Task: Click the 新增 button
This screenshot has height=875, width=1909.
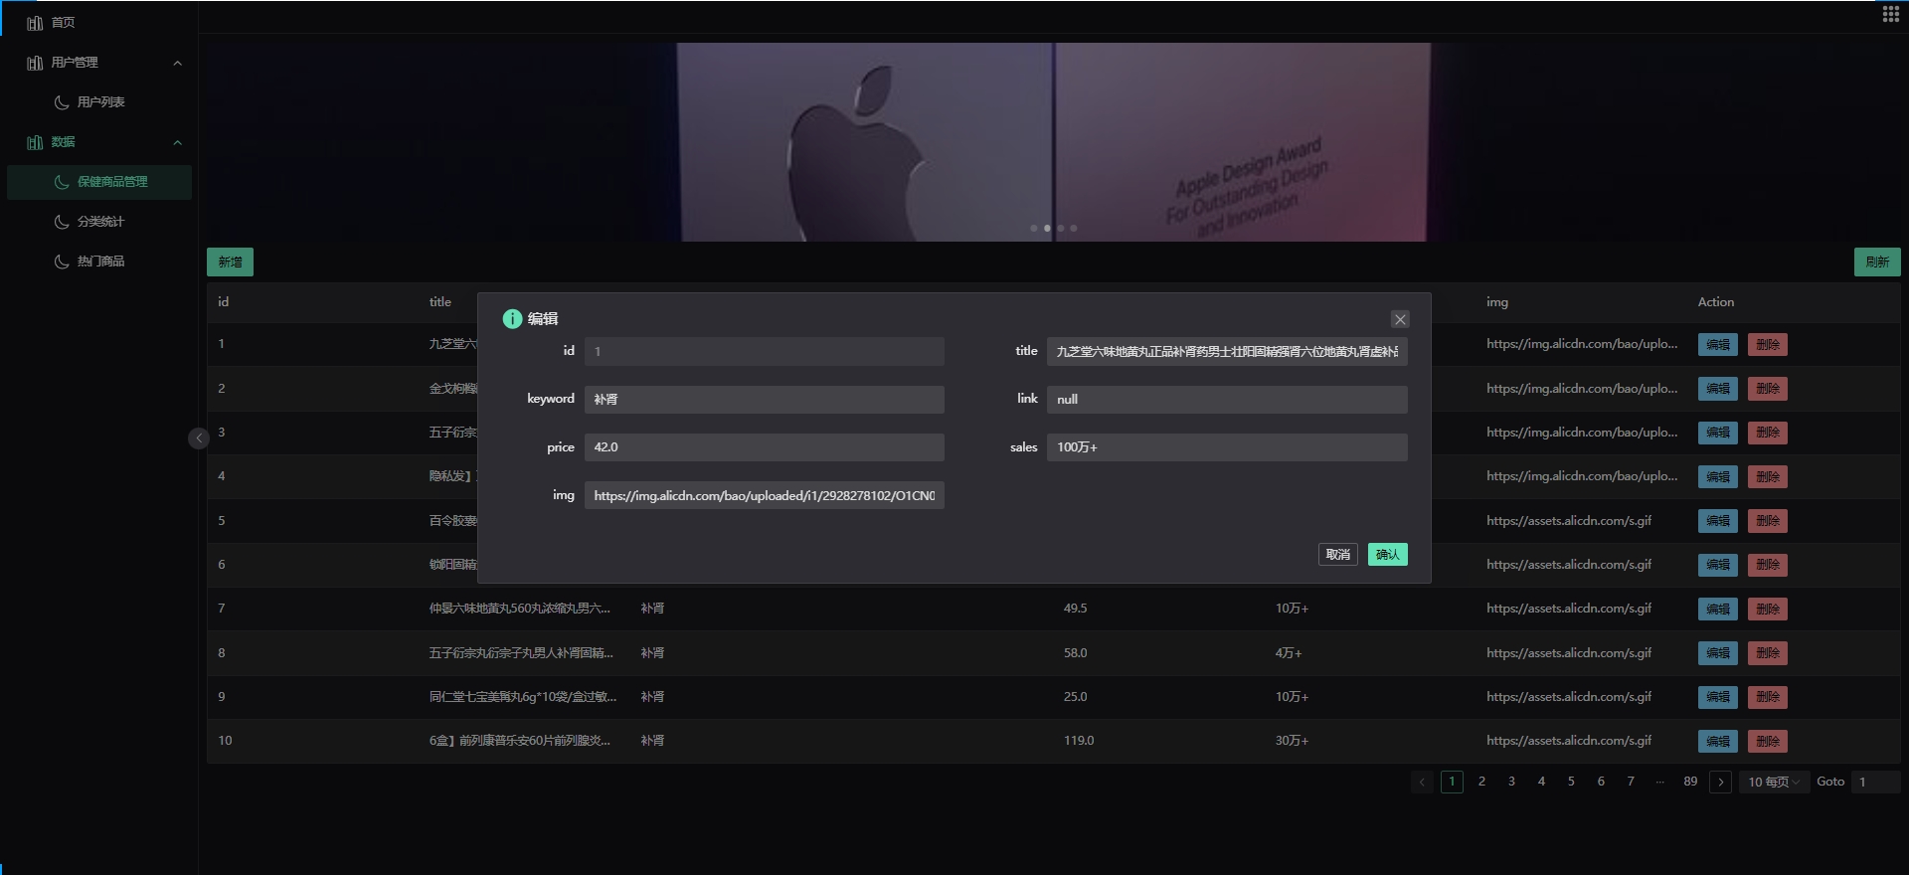Action: pos(230,262)
